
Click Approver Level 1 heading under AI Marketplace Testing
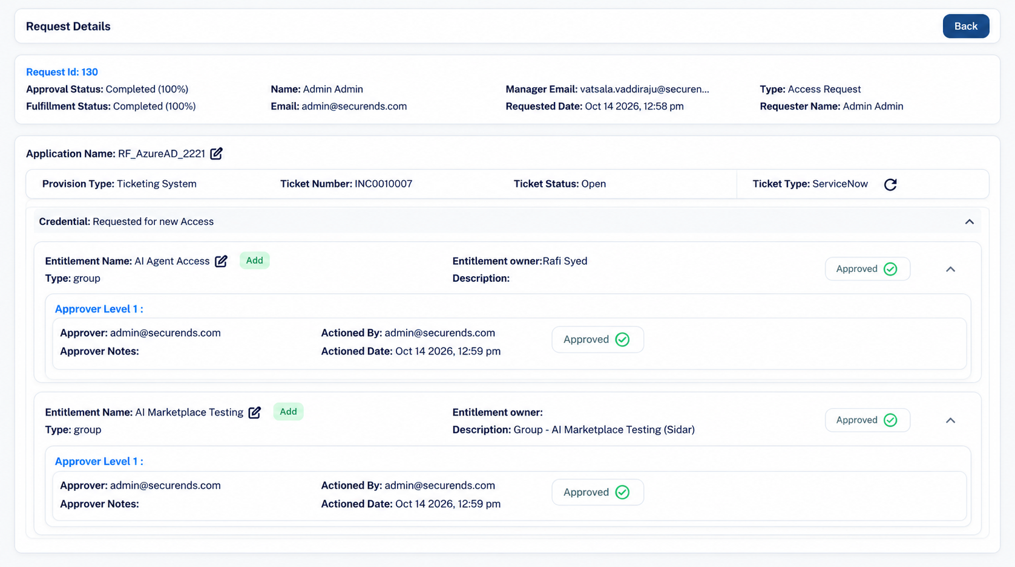pos(99,461)
